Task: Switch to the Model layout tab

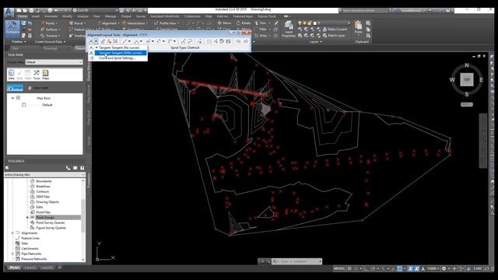Action: 14,268
